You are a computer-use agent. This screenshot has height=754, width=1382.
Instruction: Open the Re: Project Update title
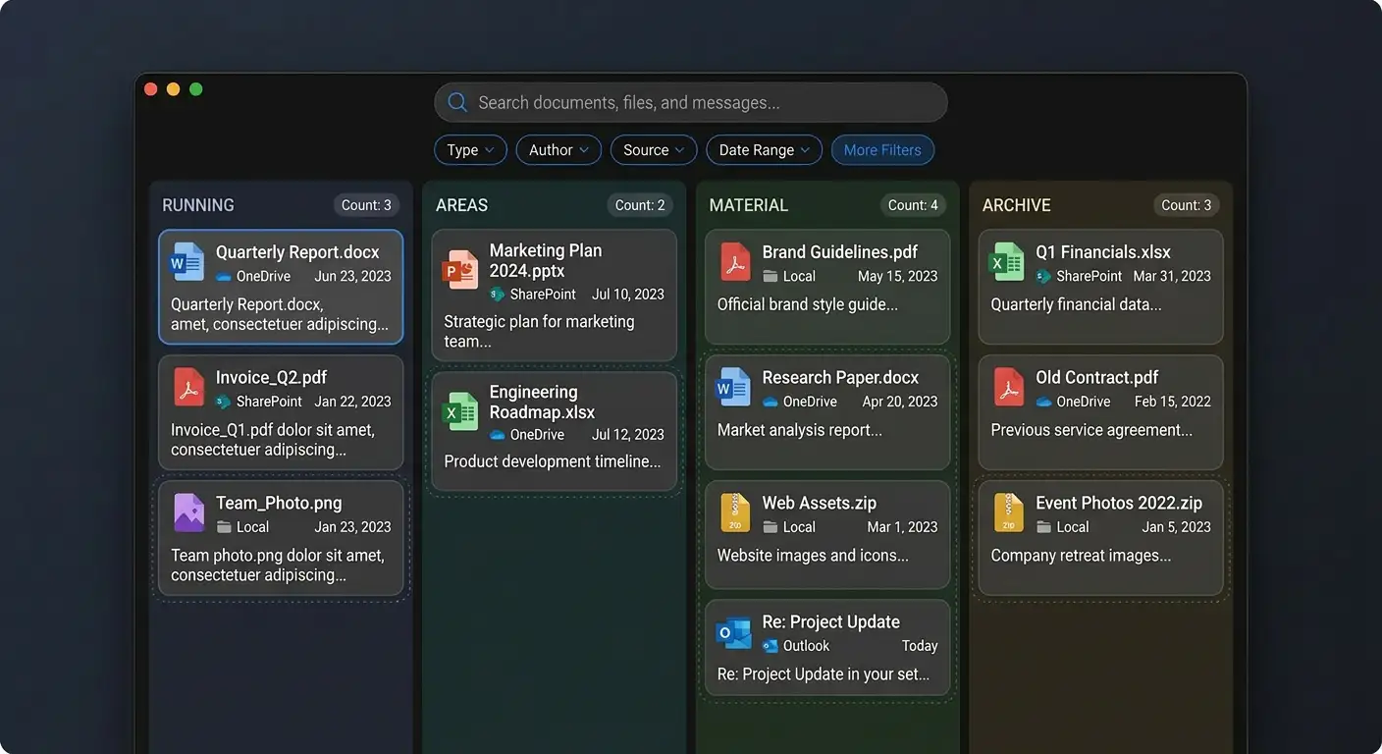(x=831, y=622)
